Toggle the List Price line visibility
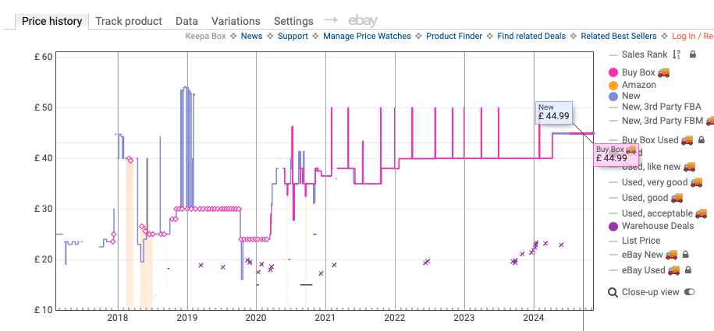The image size is (714, 331). tap(641, 241)
